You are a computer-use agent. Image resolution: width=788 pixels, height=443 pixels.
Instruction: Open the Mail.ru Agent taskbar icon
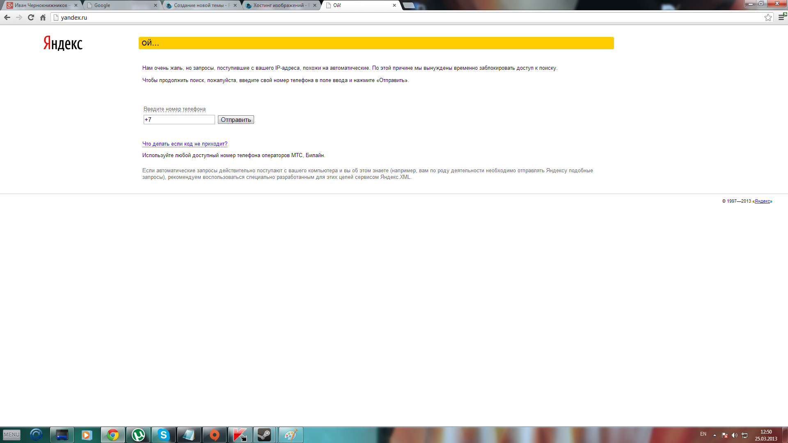point(37,435)
